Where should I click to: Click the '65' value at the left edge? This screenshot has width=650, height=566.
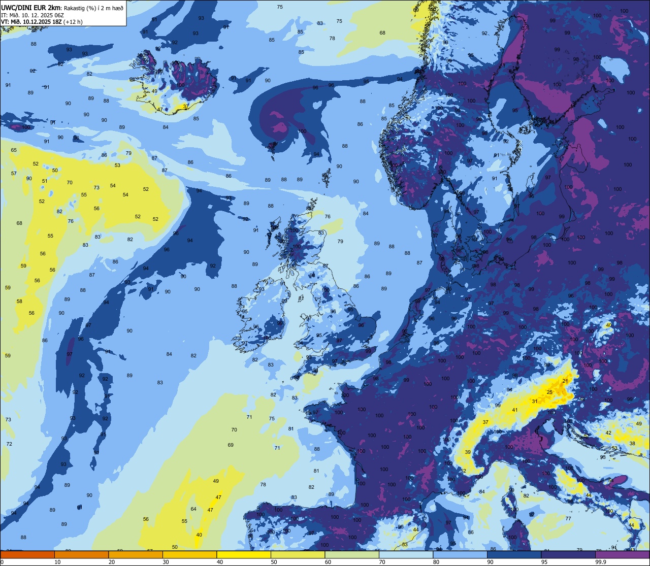click(x=14, y=150)
